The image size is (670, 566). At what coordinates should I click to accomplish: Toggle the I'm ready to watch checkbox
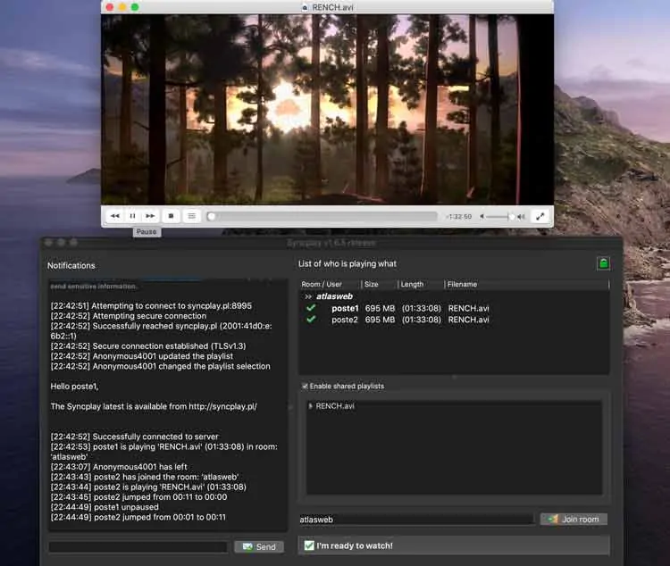309,545
